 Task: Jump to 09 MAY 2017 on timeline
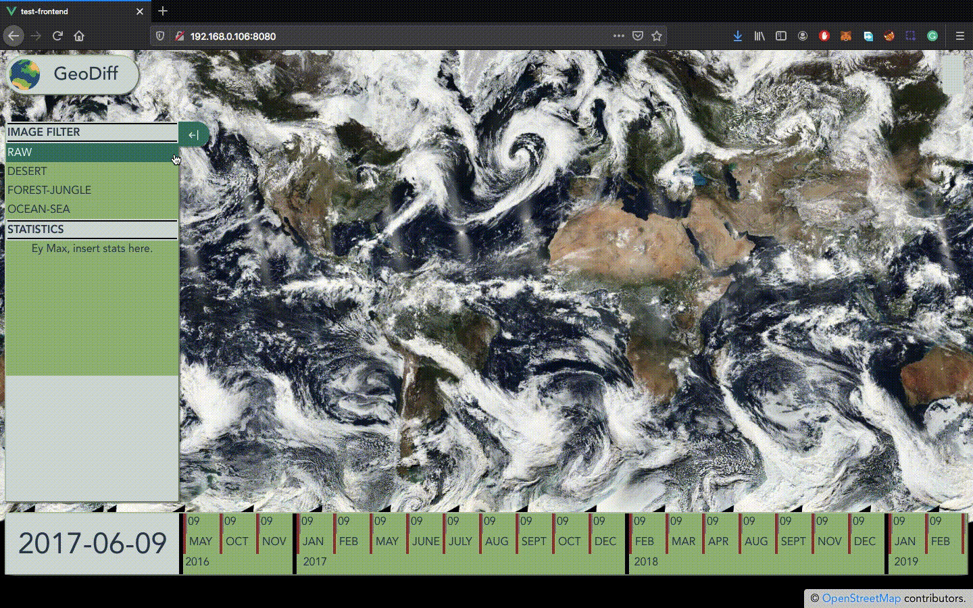tap(388, 534)
